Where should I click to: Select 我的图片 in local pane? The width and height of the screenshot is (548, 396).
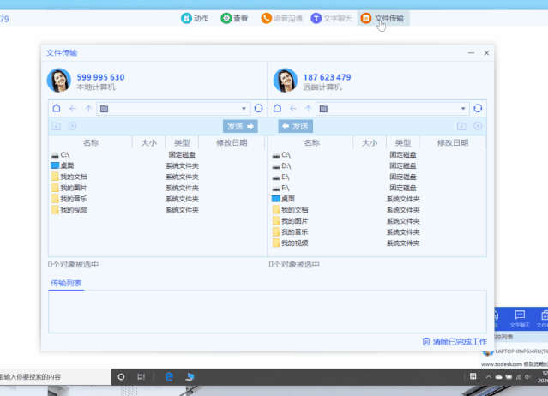pos(157,188)
